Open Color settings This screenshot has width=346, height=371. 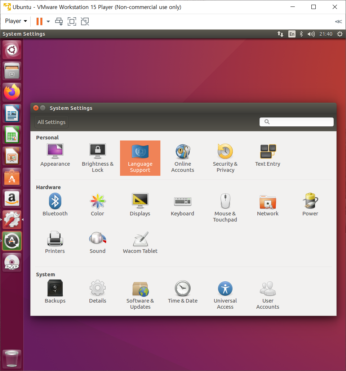point(98,205)
